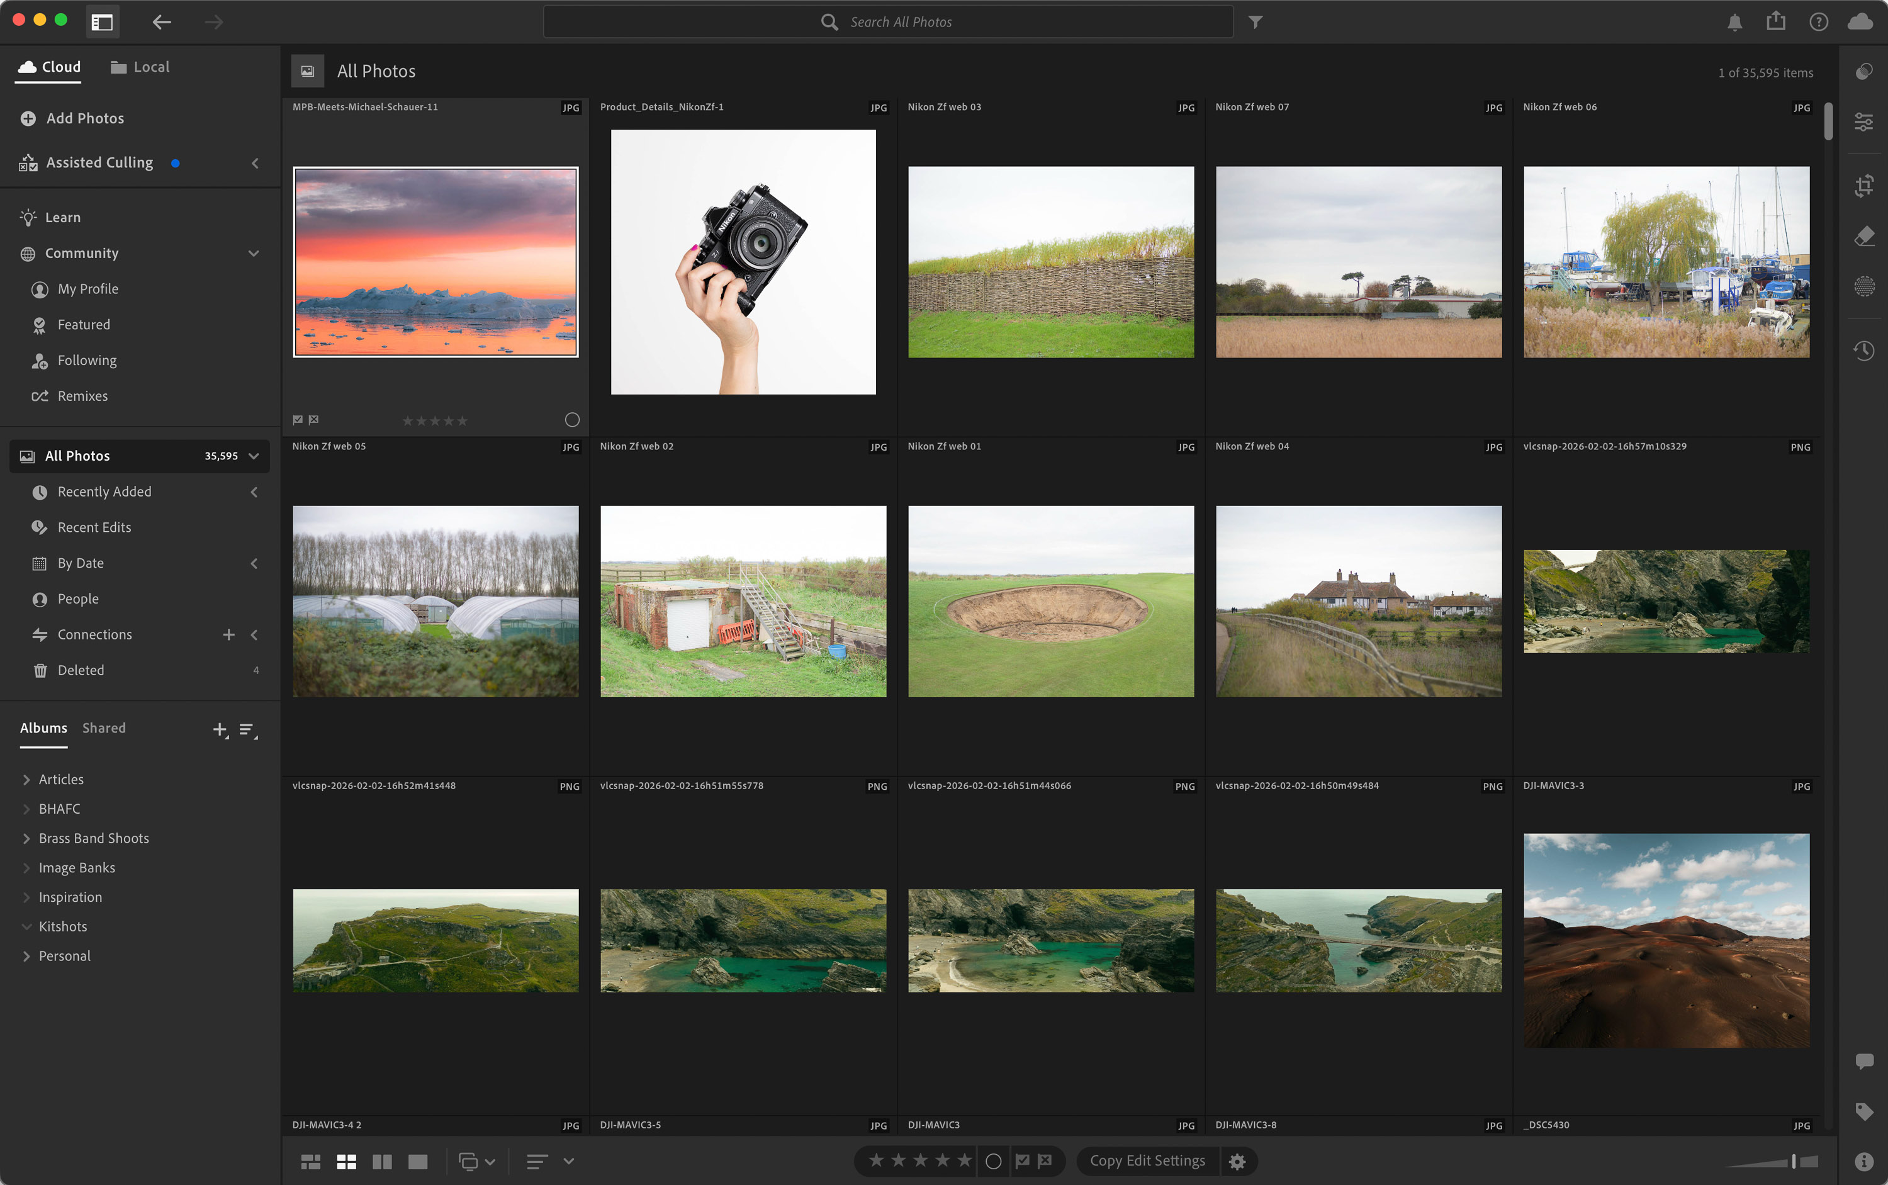Expand the By Date arrow
This screenshot has width=1888, height=1185.
point(254,563)
